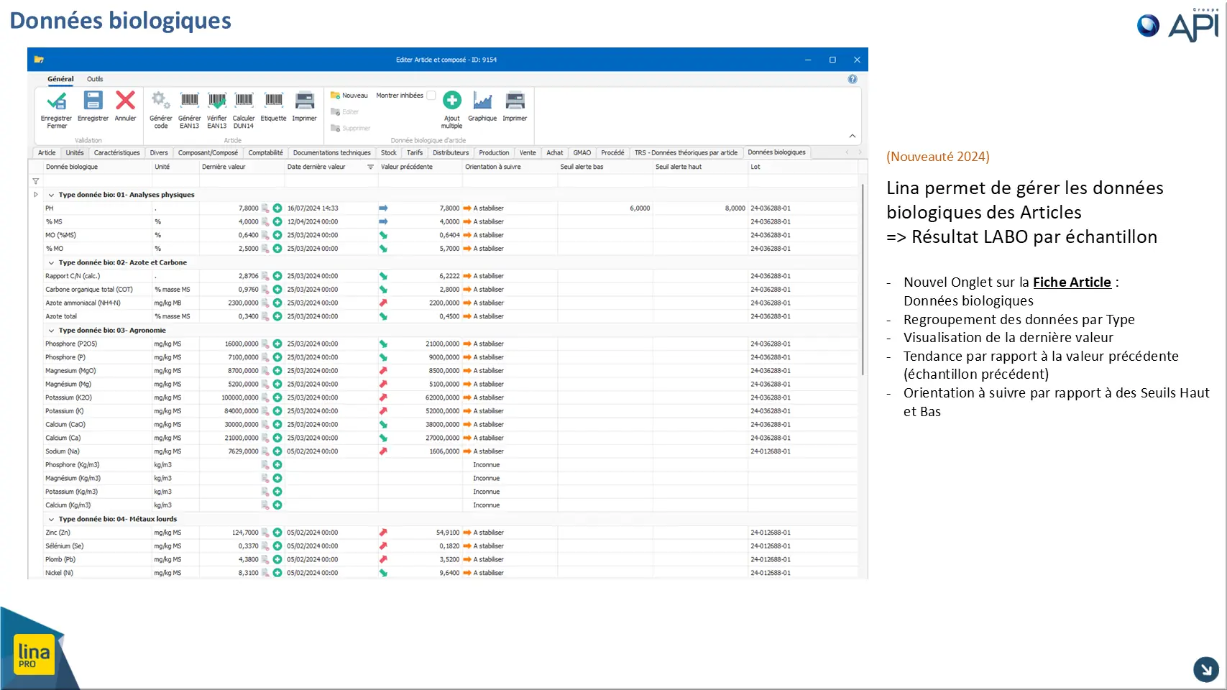Click the Etiquette barcode icon

[273, 101]
